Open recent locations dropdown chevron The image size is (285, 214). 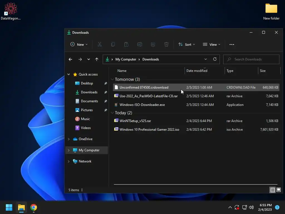89,59
